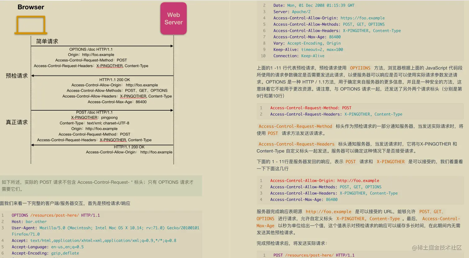
Task: Click the Browser laptop icon
Action: click(x=30, y=25)
